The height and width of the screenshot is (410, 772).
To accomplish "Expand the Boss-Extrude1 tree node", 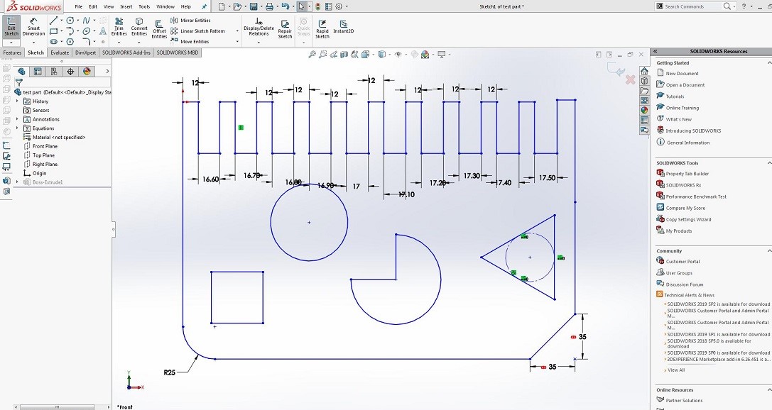I will [17, 182].
